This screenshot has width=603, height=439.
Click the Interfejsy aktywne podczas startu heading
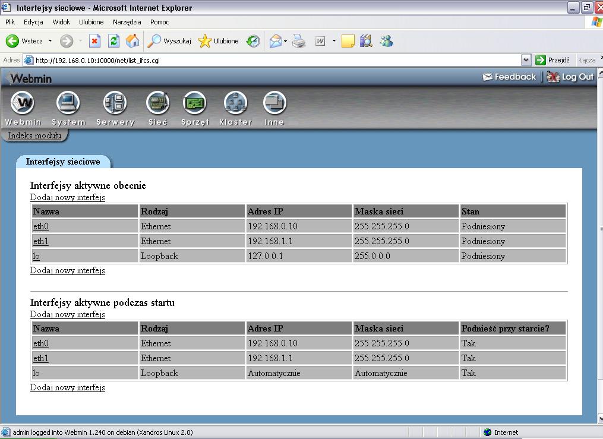point(102,302)
